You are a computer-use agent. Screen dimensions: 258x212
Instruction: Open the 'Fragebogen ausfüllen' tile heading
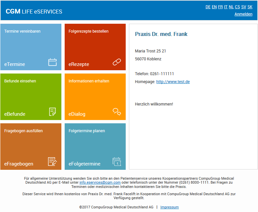(x=23, y=131)
